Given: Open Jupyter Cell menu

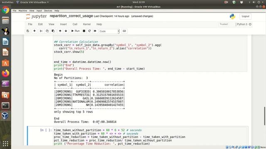Looking at the screenshot, I should click(75, 24).
